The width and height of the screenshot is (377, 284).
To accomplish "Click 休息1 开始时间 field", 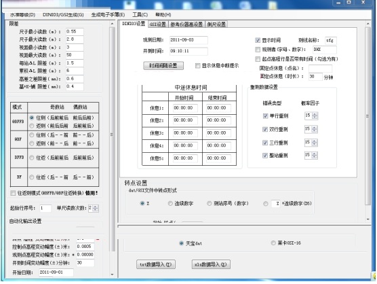I will click(186, 108).
